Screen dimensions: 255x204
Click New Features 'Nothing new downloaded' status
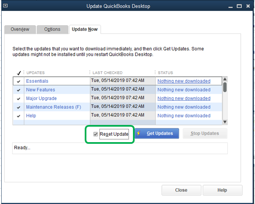click(x=184, y=89)
